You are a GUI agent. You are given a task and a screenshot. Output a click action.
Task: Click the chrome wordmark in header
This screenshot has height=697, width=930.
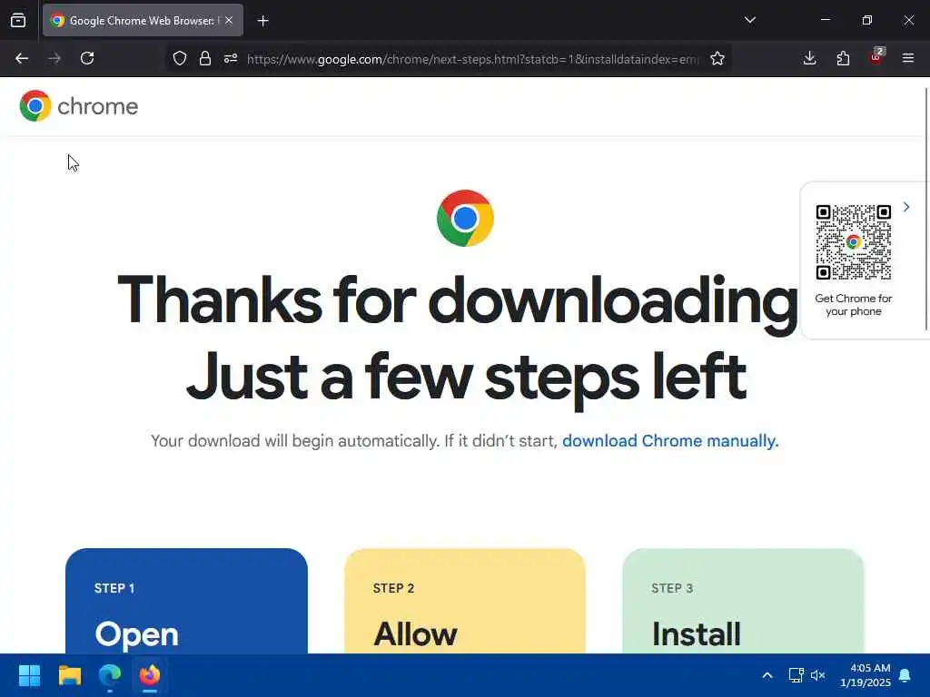[x=98, y=107]
